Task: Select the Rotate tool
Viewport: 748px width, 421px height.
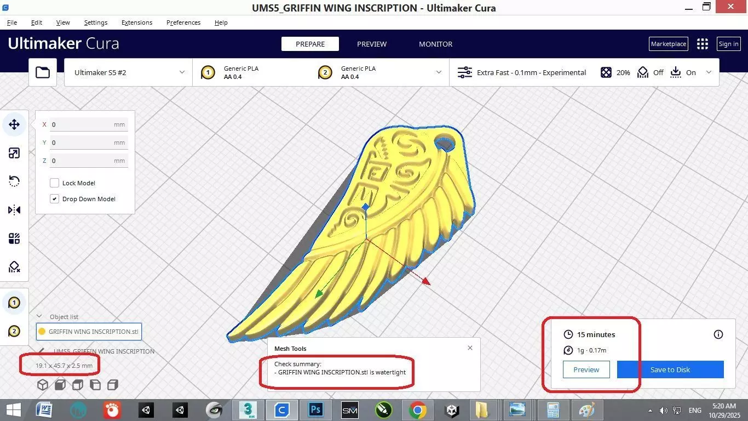Action: [x=14, y=181]
